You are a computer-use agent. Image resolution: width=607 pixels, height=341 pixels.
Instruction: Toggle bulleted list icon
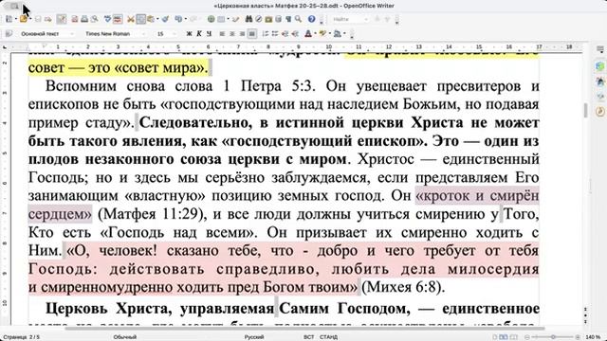[x=275, y=34]
